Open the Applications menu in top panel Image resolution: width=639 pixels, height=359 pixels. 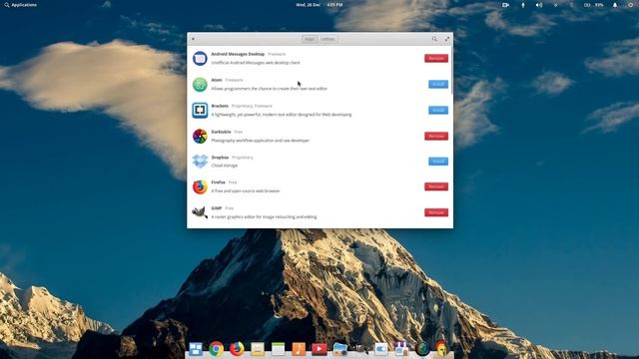(x=20, y=5)
